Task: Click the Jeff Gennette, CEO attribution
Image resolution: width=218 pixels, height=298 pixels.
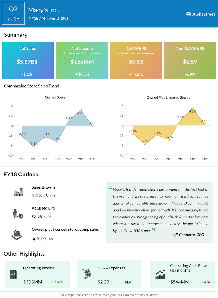Action: (x=187, y=235)
